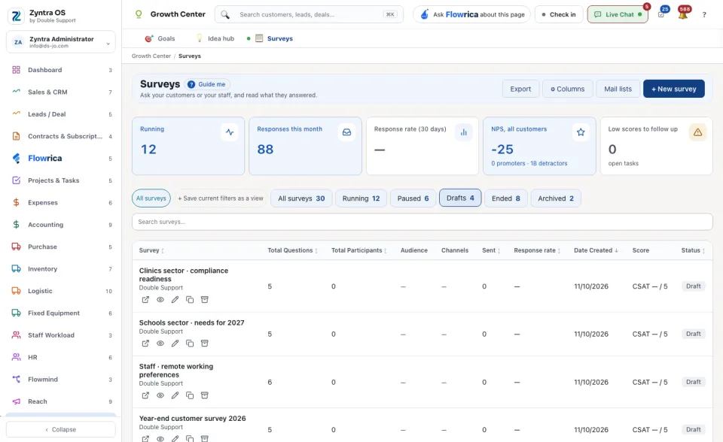
Task: Collapse the left sidebar
Action: [x=61, y=429]
